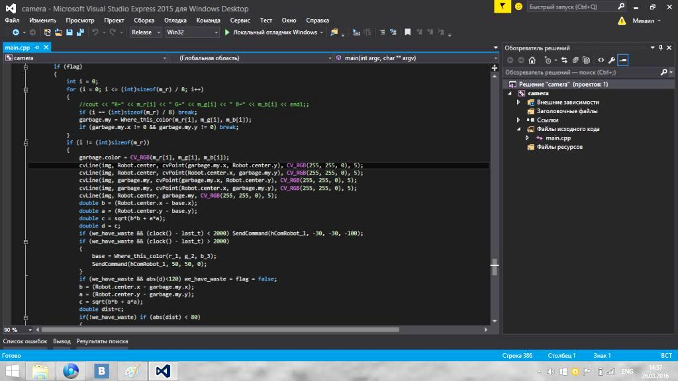Image resolution: width=678 pixels, height=381 pixels.
Task: Click the smiley feedback icon
Action: tap(518, 7)
